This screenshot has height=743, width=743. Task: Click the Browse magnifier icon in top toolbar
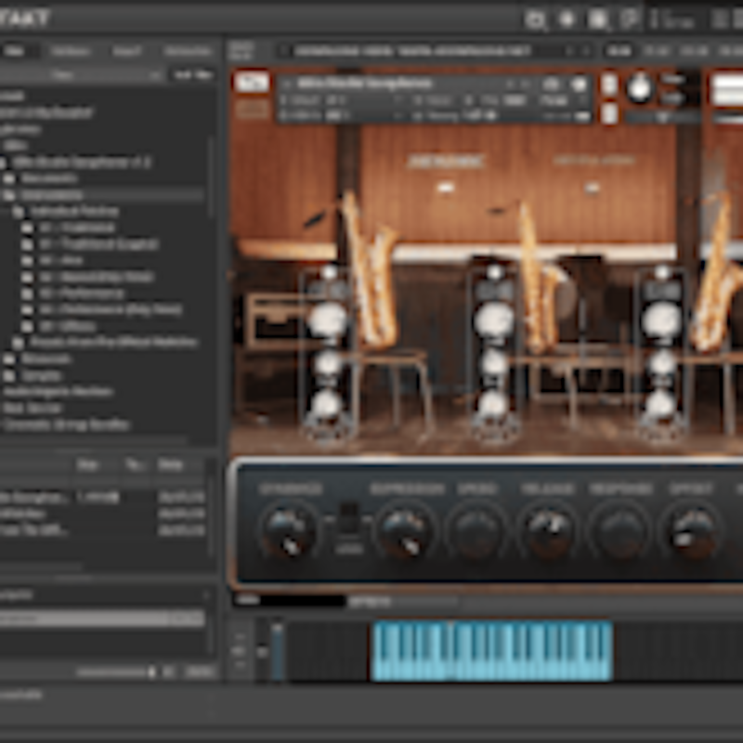(x=536, y=19)
